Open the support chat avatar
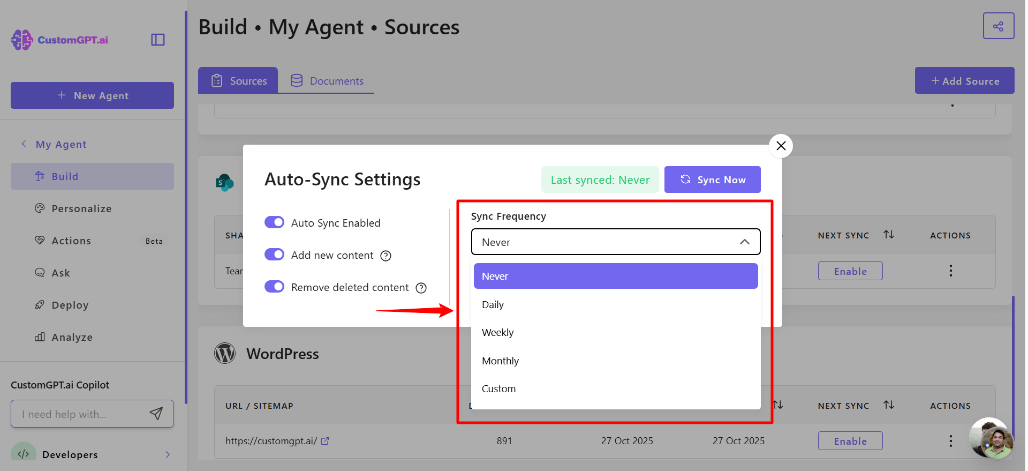Viewport: 1028px width, 471px height. (x=991, y=438)
